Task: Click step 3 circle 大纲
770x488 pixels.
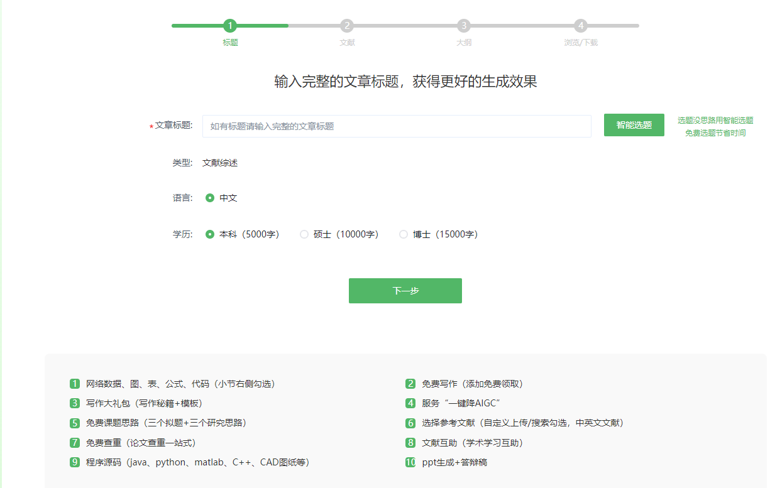Action: click(x=464, y=26)
